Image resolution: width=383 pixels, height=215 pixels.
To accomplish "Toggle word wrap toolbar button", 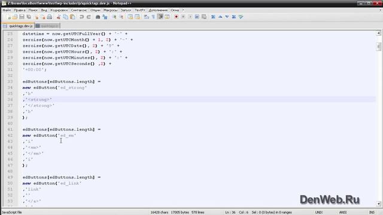I will [x=147, y=17].
